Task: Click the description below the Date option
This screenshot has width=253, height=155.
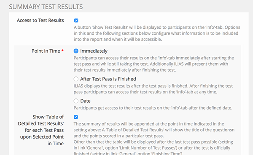Action: 153,108
